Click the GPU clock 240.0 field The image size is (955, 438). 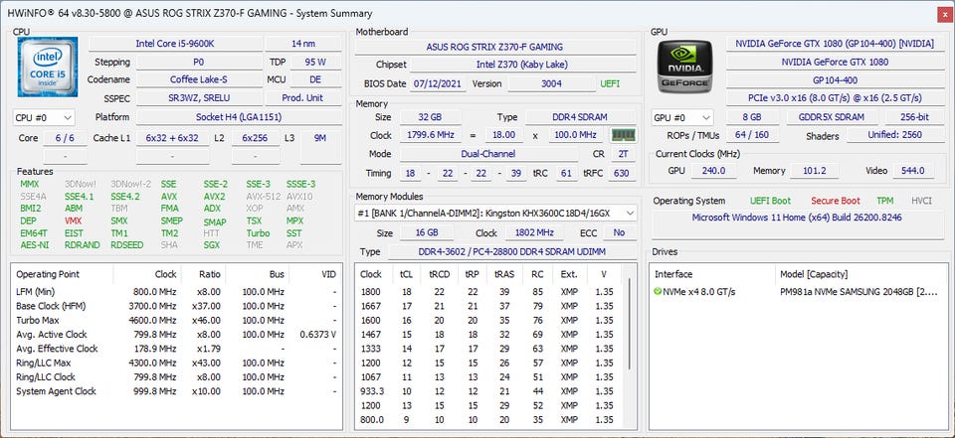[713, 171]
